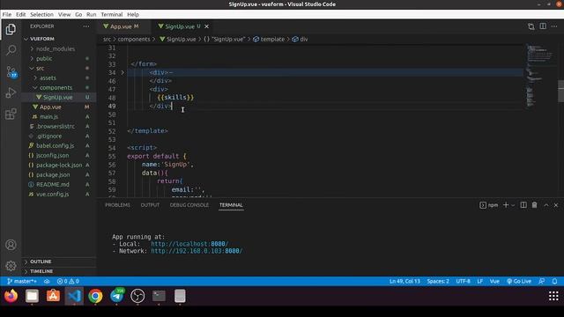
Task: Expand the TIMELINE section
Action: 59,271
